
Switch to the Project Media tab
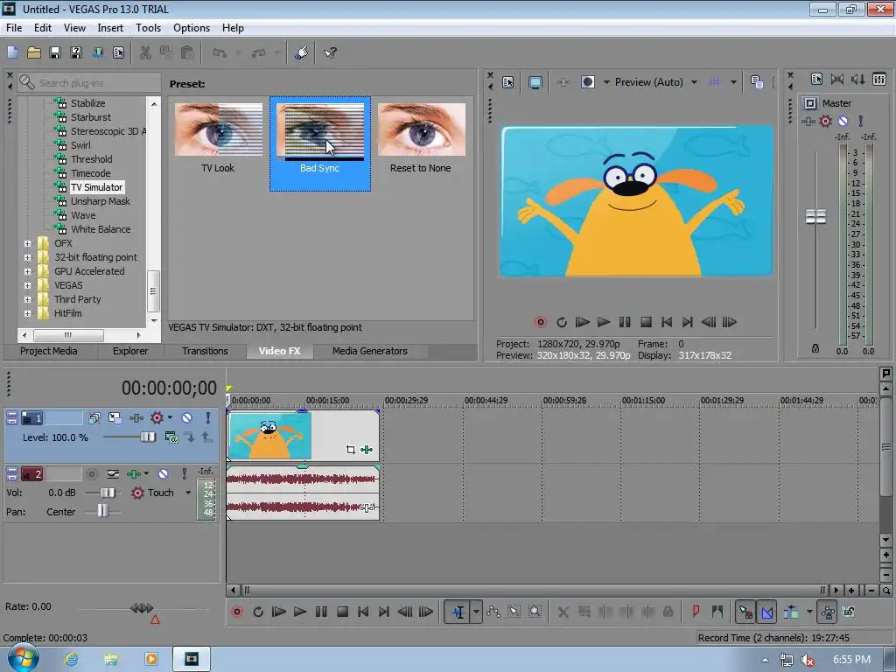[49, 351]
